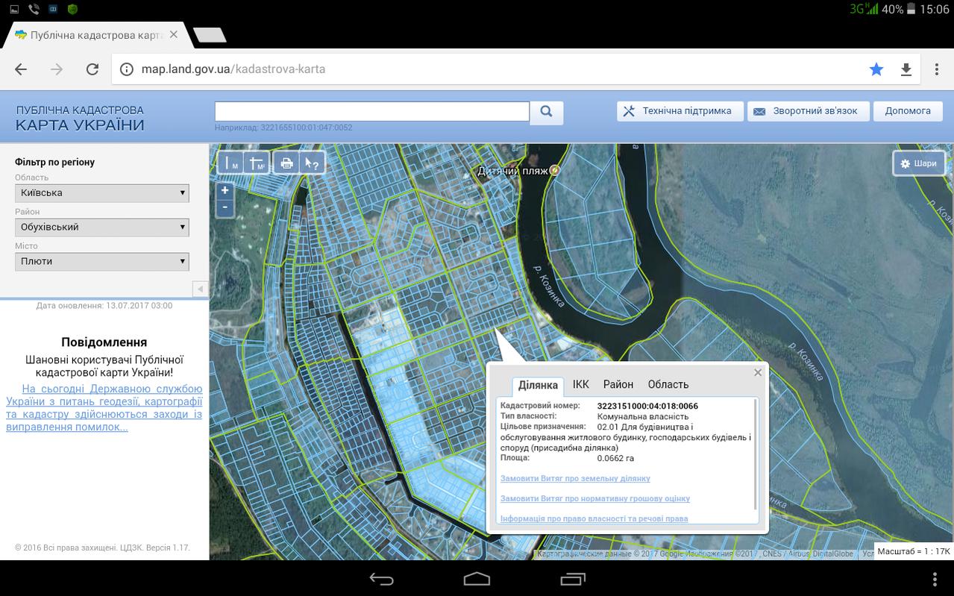Reload the page in browser
This screenshot has height=596, width=954.
tap(92, 69)
